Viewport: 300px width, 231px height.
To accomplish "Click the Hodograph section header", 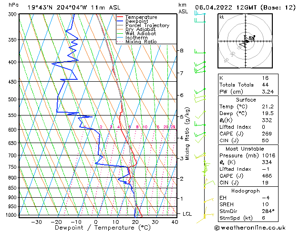I will coord(246,191).
